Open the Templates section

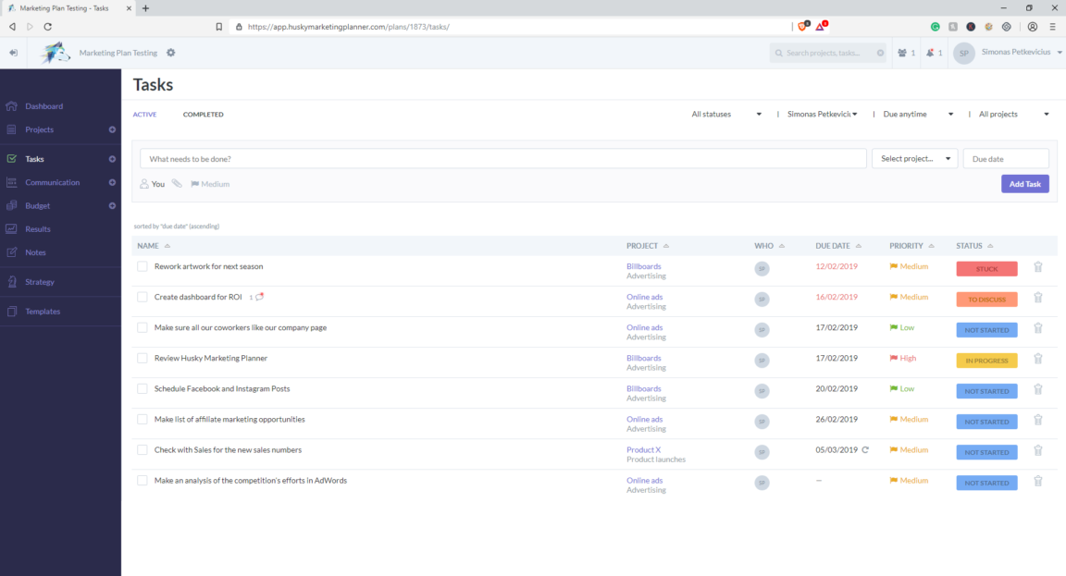coord(43,311)
